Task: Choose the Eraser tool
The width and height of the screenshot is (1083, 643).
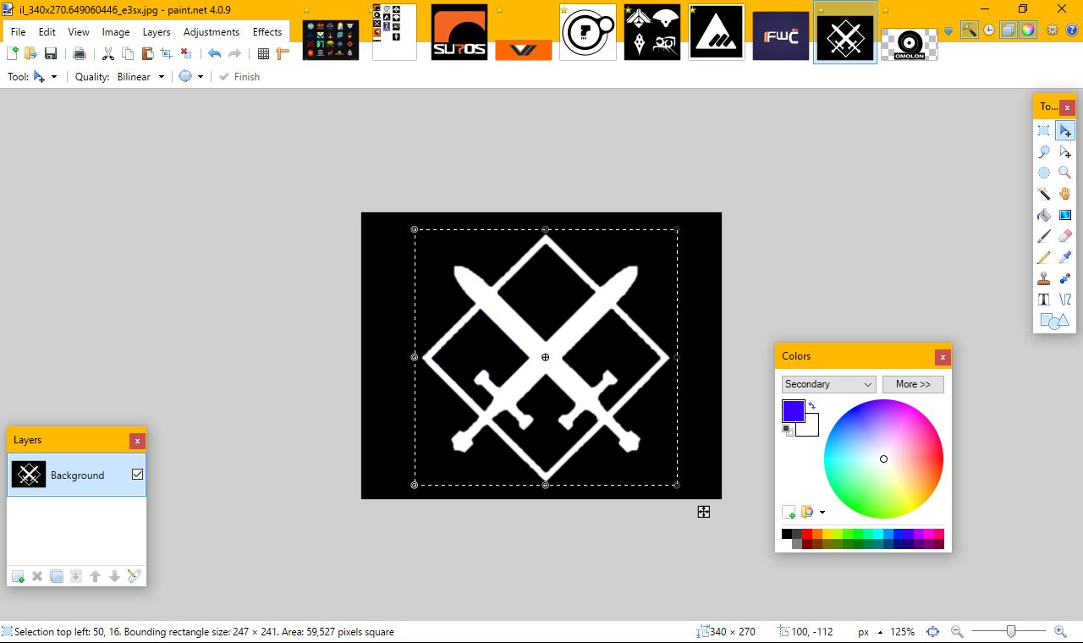Action: click(1065, 236)
